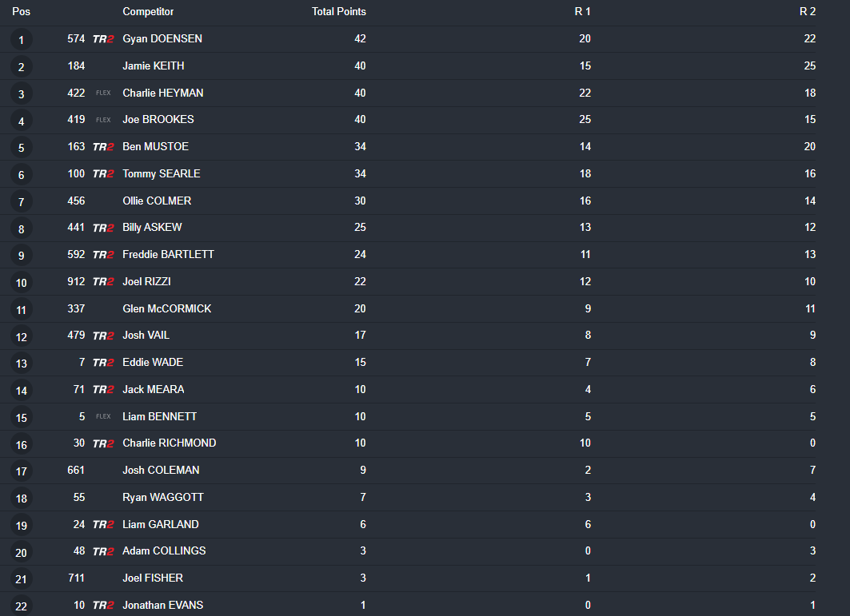This screenshot has width=850, height=616.
Task: Click the TR2 logo beside Jonathan EVANS
Action: (103, 605)
